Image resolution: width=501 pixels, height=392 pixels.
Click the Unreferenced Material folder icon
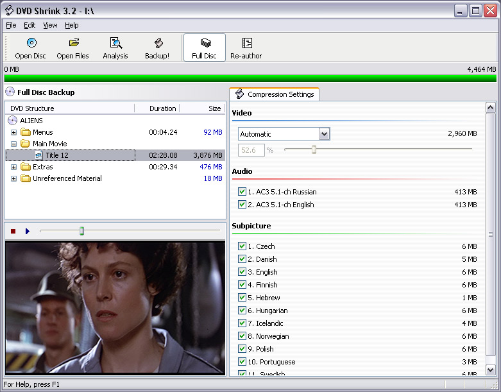click(26, 178)
